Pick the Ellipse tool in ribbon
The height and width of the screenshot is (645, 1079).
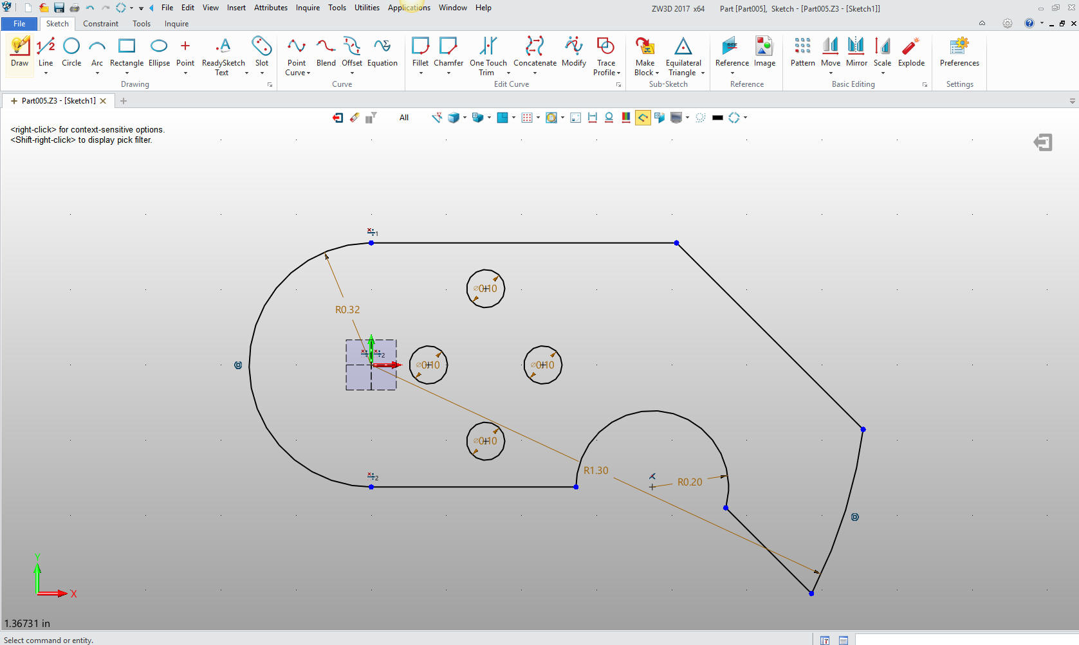(x=159, y=51)
